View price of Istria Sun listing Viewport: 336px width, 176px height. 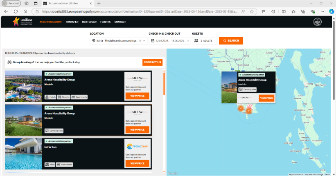coord(138,163)
